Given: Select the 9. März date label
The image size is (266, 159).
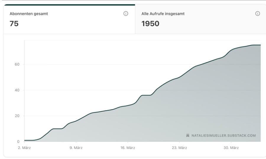Looking at the screenshot, I should tap(76, 148).
